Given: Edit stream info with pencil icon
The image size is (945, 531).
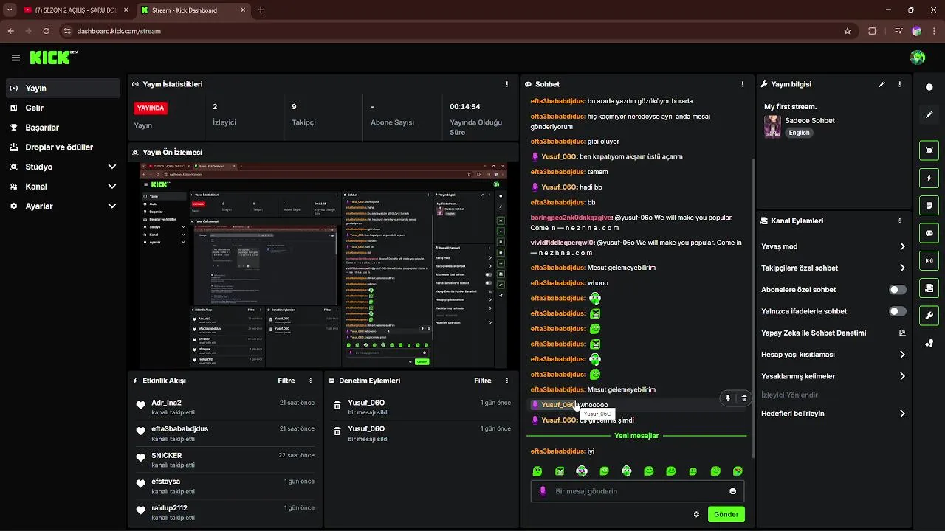Looking at the screenshot, I should (882, 84).
